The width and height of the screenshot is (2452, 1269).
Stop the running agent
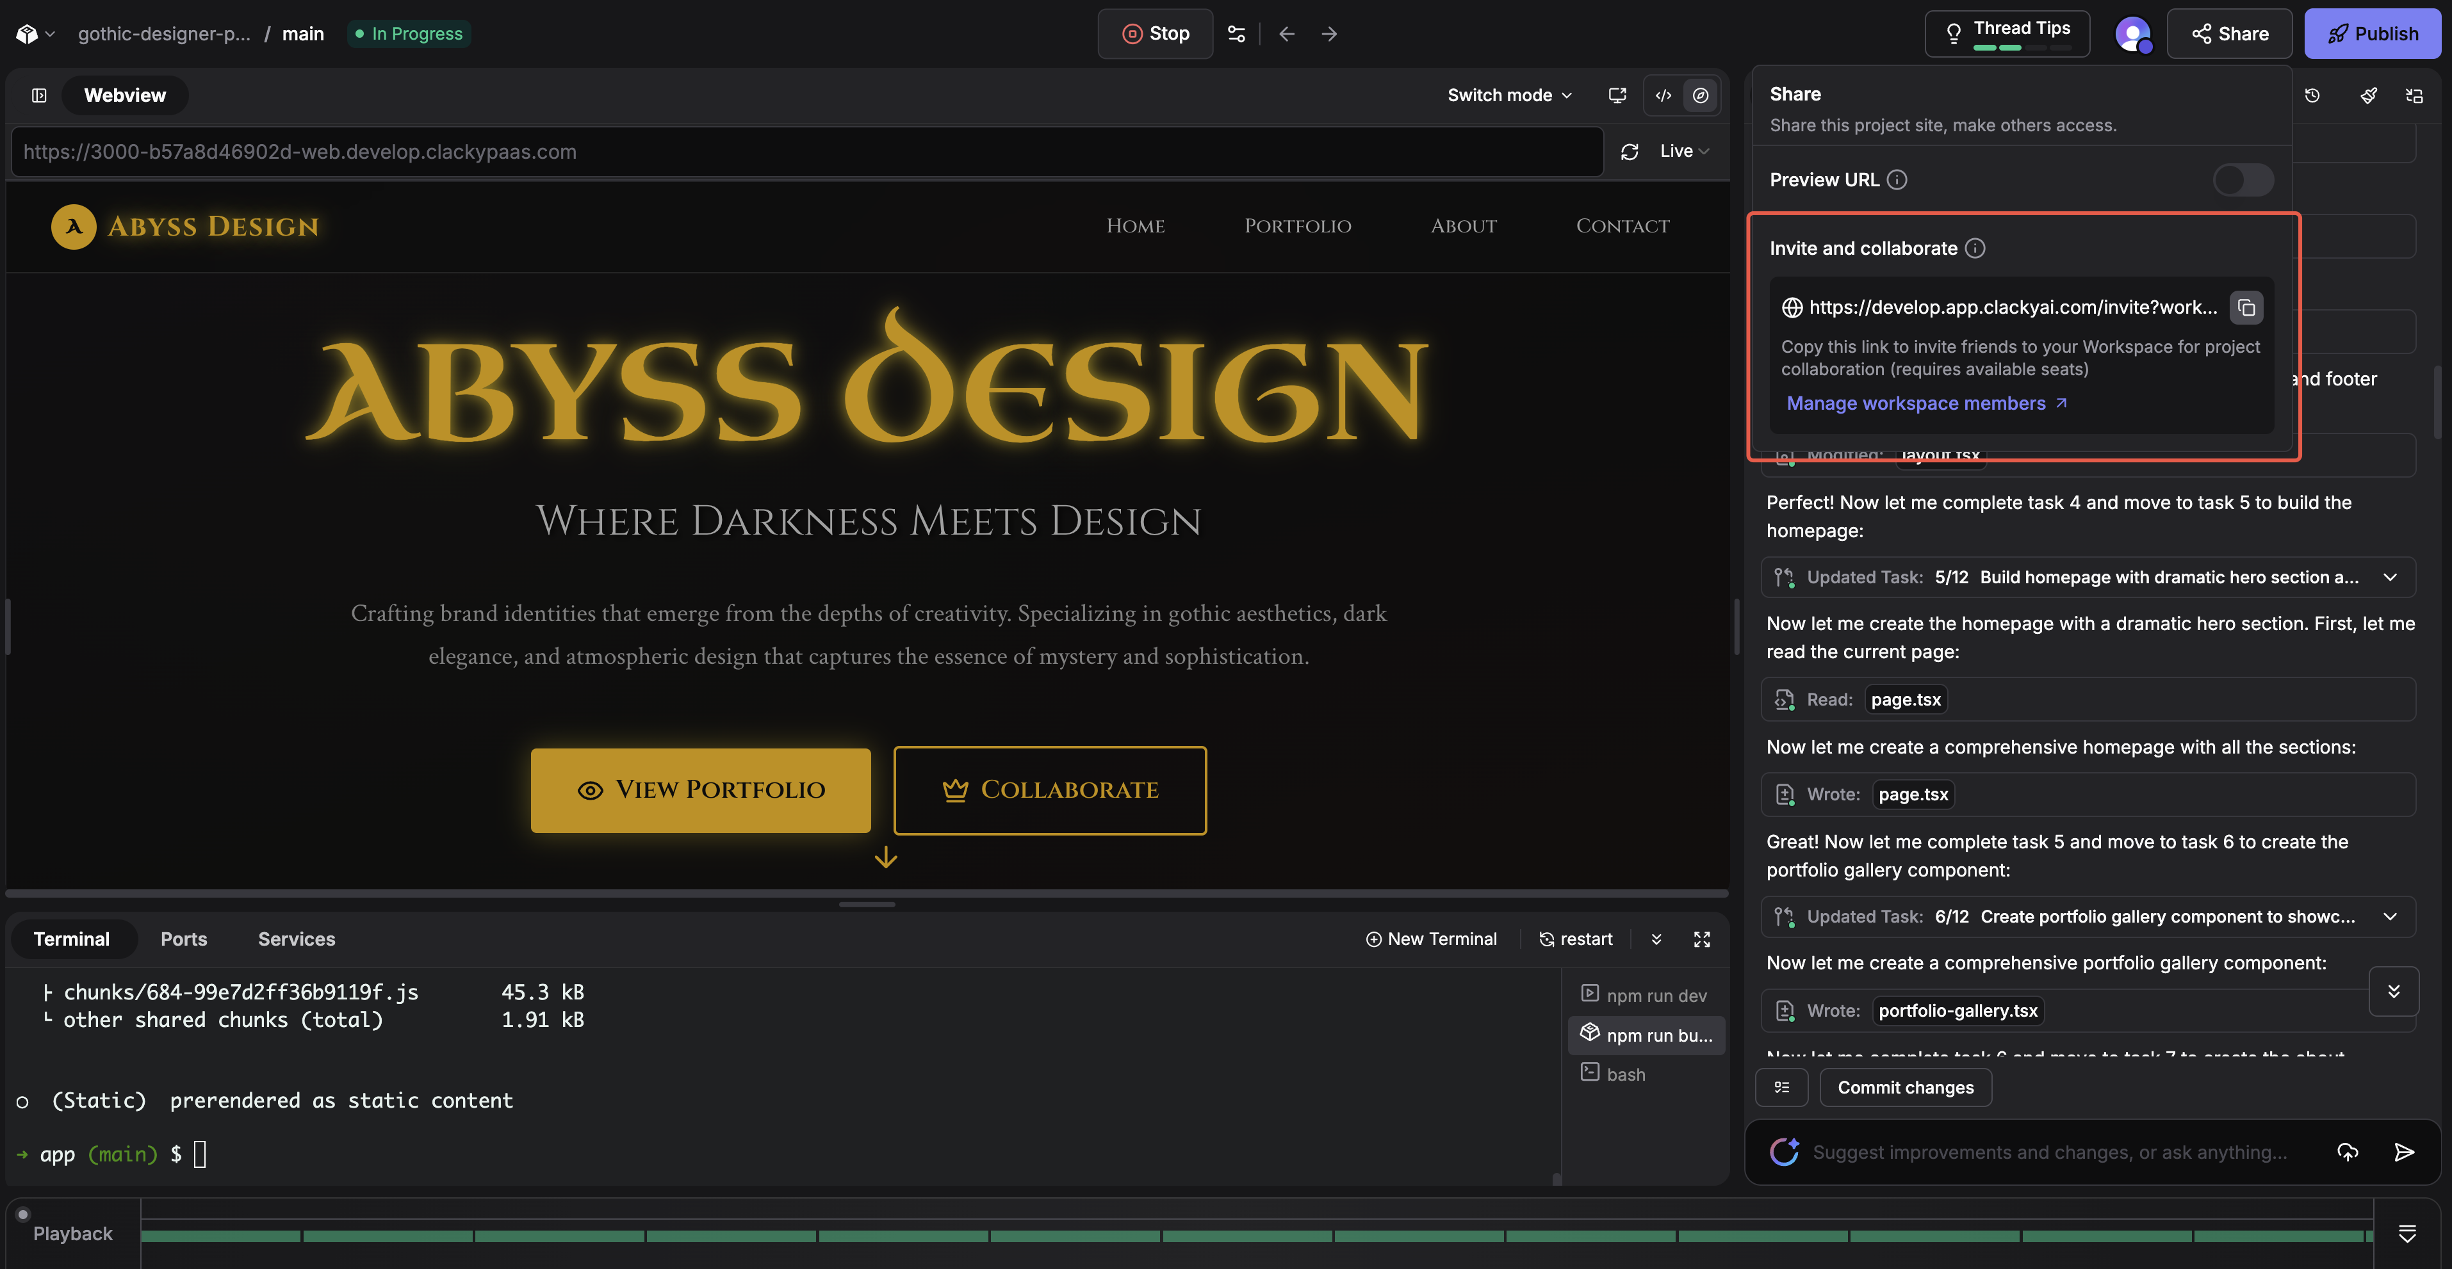[1156, 34]
